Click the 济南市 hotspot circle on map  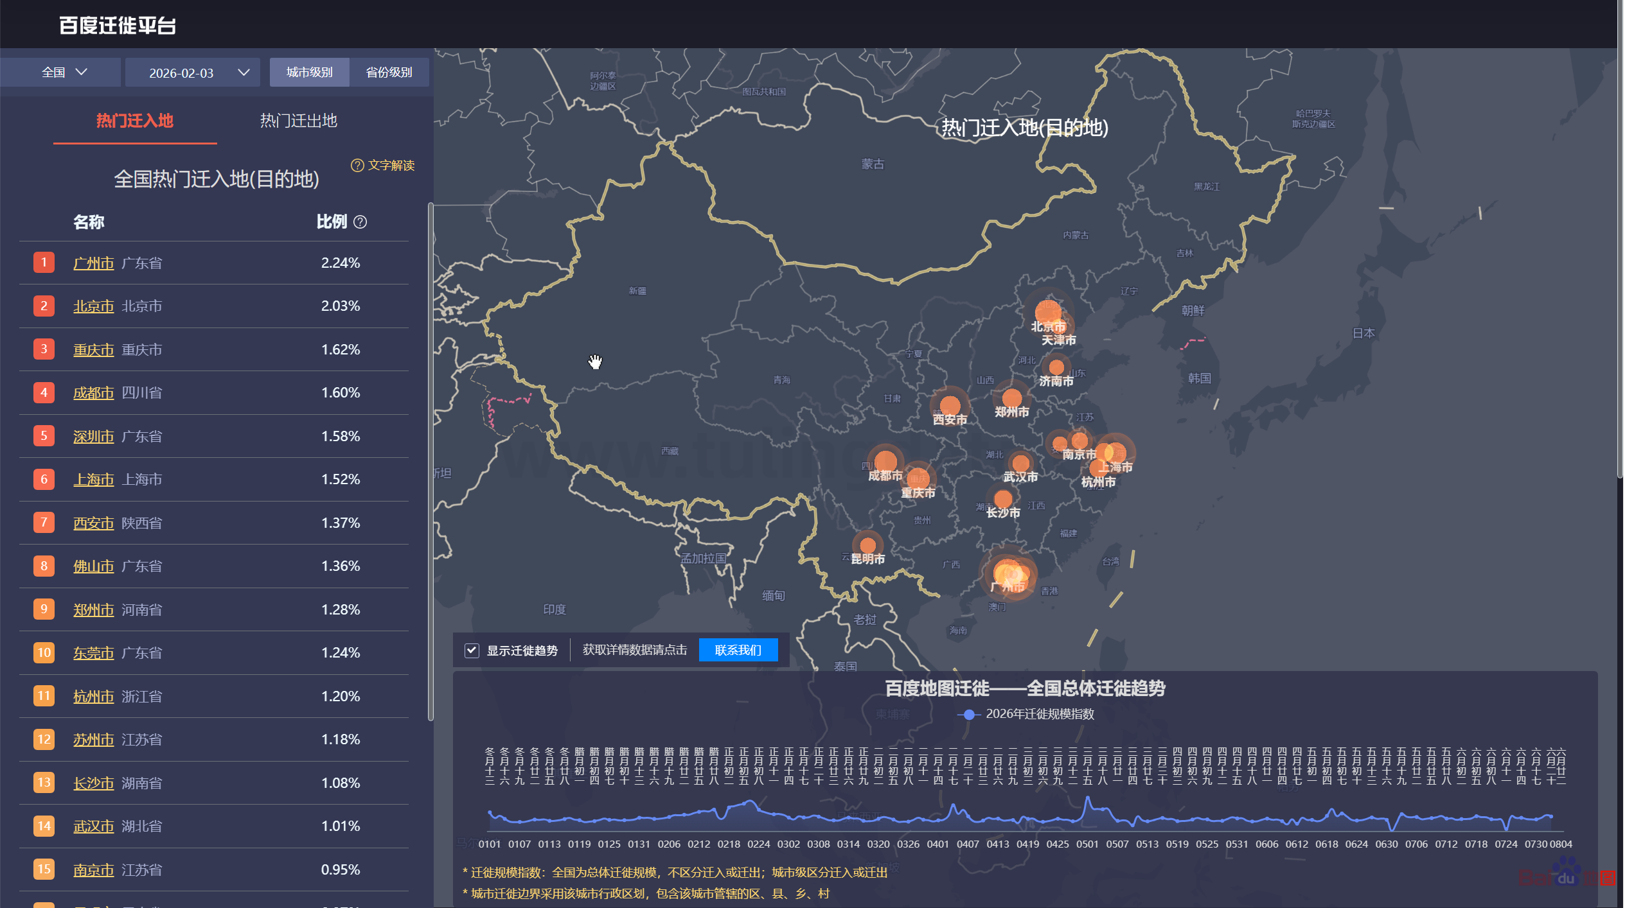tap(1056, 368)
